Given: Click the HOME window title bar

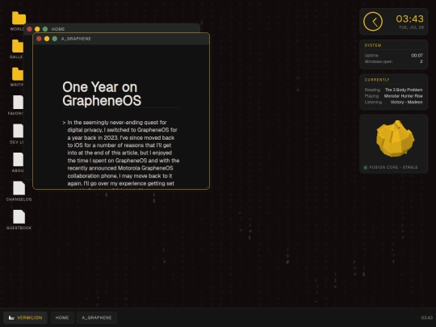Looking at the screenshot, I should [111, 28].
